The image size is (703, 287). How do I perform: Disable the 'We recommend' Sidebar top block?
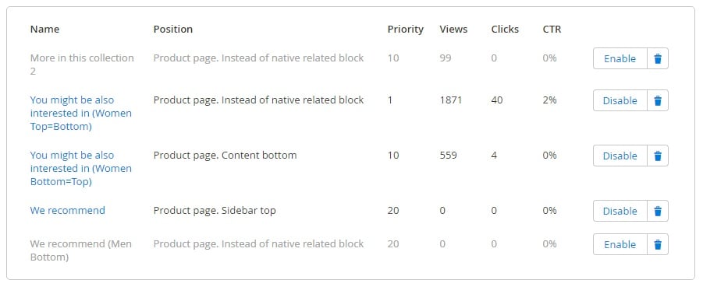620,211
